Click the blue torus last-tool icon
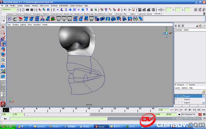The image size is (206, 129). tap(3, 76)
